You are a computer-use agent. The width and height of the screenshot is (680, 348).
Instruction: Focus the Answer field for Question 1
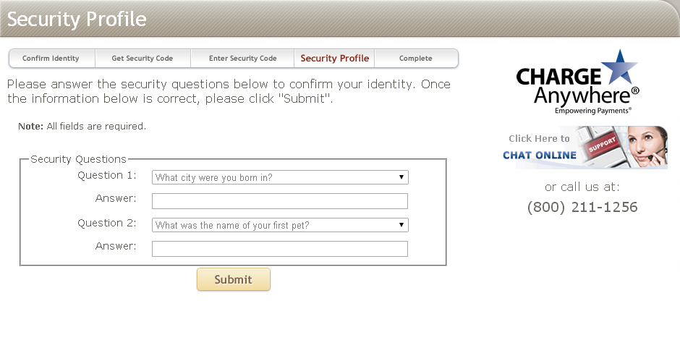(x=279, y=201)
